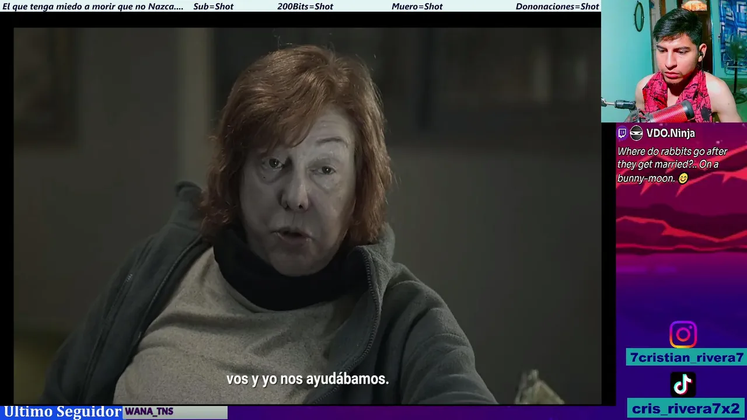Image resolution: width=747 pixels, height=420 pixels.
Task: Click the VDO.Ninja ninja avatar icon
Action: click(637, 133)
